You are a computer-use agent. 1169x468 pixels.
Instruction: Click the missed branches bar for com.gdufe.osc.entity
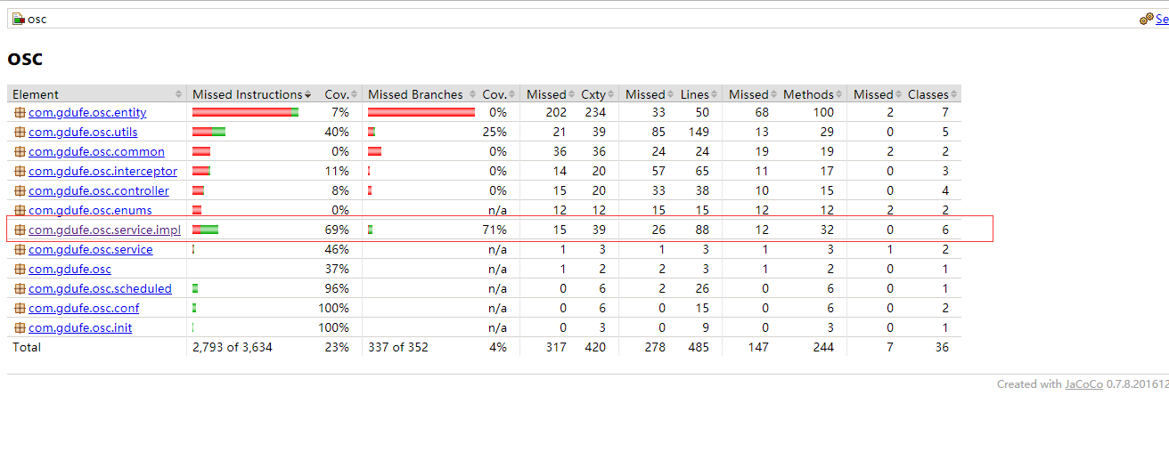(x=421, y=112)
